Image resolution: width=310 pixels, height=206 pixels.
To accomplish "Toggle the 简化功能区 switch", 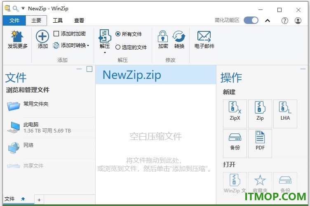I will coord(251,20).
